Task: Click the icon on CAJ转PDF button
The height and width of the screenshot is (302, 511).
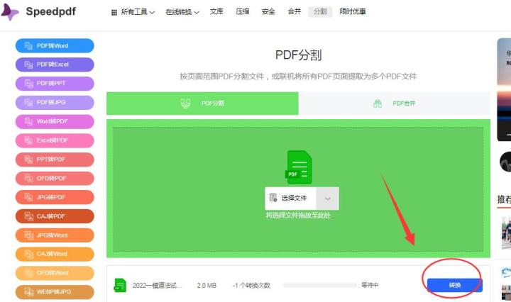Action: tap(29, 216)
